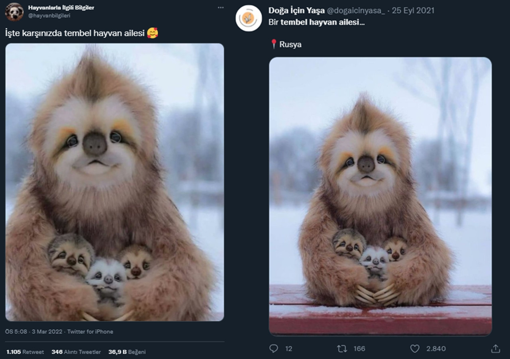Show the 36,9 B Beğeni list
510x359 pixels.
coord(127,352)
